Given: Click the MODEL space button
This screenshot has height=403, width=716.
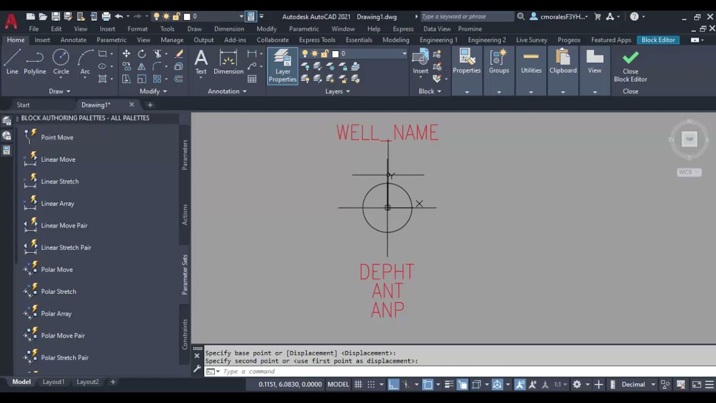Looking at the screenshot, I should tap(338, 385).
